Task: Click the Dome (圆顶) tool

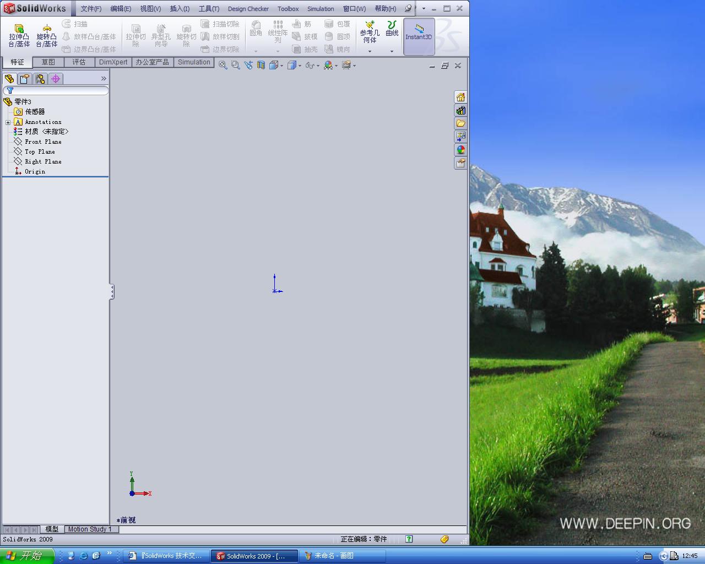Action: tap(337, 37)
